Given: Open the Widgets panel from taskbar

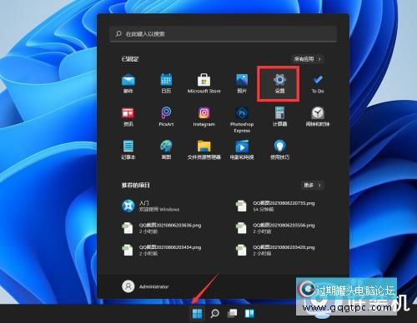Looking at the screenshot, I should coord(249,314).
